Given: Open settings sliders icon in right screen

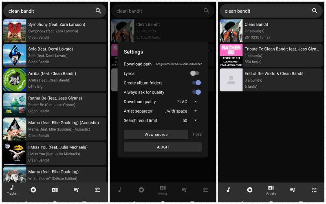Looking at the screenshot, I should pyautogui.click(x=314, y=190).
